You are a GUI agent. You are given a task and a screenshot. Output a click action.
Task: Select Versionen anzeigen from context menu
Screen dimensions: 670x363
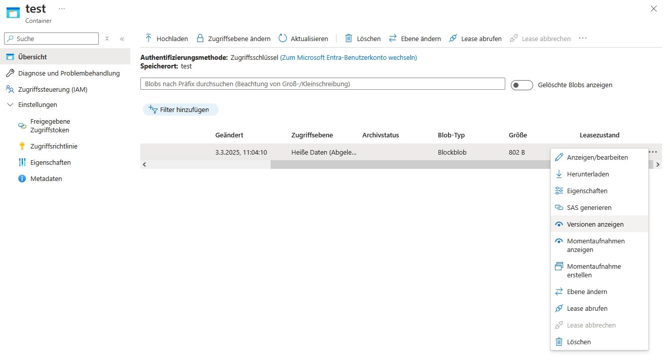595,224
